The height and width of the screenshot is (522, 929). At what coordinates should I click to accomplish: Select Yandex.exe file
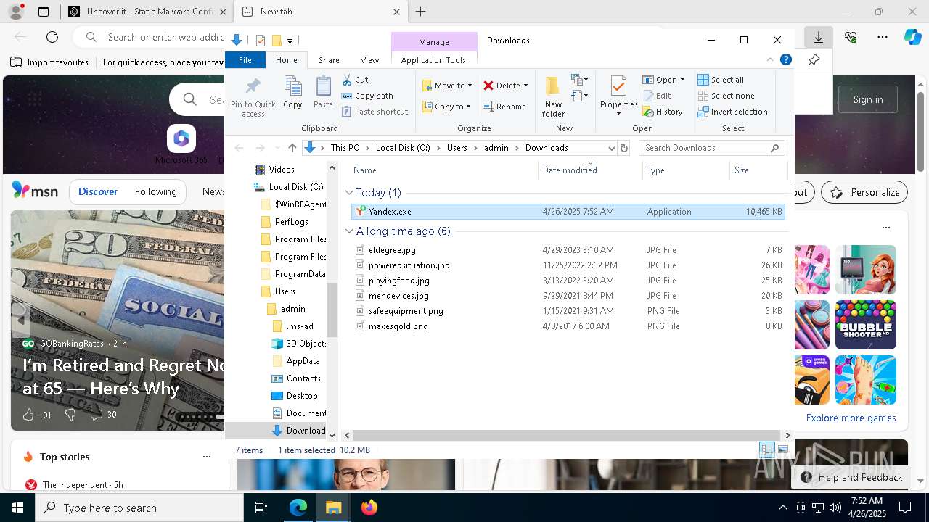point(568,212)
